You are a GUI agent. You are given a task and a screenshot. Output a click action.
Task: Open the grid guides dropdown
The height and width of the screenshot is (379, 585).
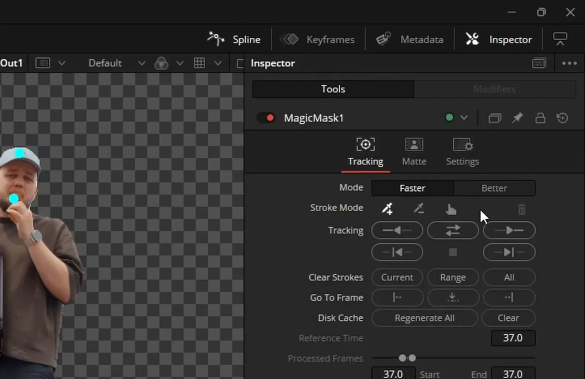tap(218, 63)
